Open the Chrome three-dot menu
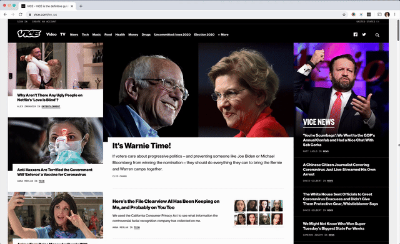Image resolution: width=400 pixels, height=244 pixels. 394,14
